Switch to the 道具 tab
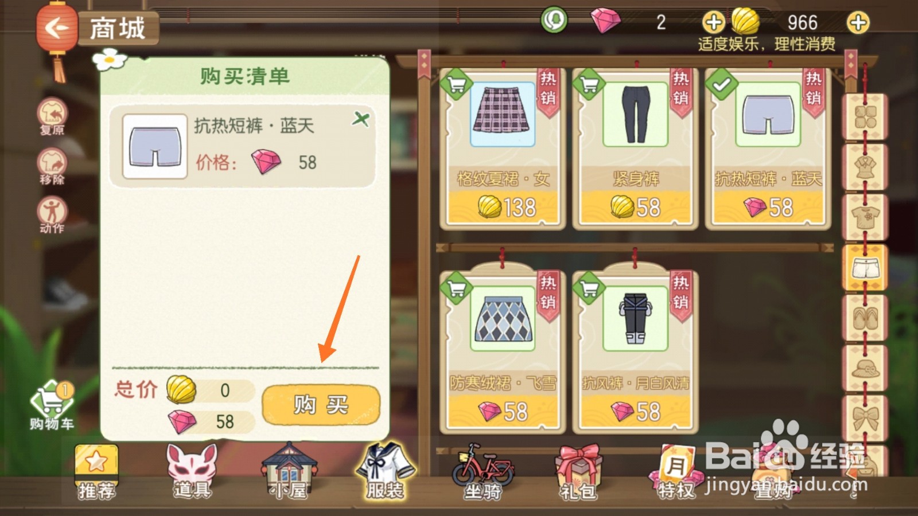Screen dimensions: 918x516 pyautogui.click(x=192, y=471)
